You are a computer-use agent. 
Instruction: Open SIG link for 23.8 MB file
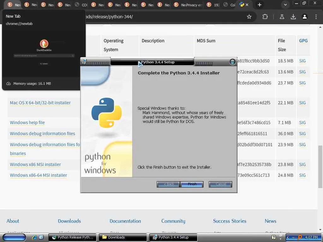click(x=302, y=164)
